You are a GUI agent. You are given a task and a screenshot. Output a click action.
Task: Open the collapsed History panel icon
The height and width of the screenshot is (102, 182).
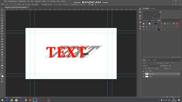(x=140, y=9)
